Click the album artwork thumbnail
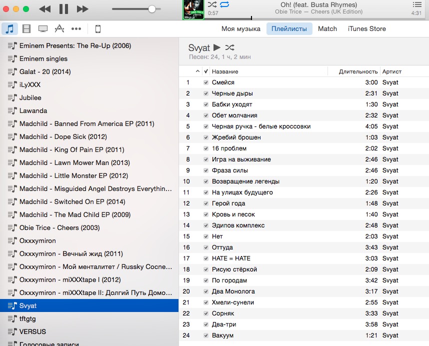Image resolution: width=429 pixels, height=346 pixels. 193,10
